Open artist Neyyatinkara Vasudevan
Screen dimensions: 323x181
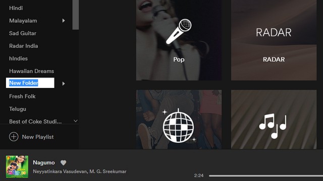coord(60,171)
